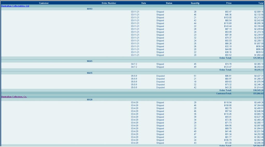The width and height of the screenshot is (265, 147).
Task: Click the row total $3,096.00
Action: pos(259,143)
